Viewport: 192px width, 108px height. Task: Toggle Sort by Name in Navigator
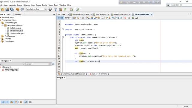[x=26, y=102]
